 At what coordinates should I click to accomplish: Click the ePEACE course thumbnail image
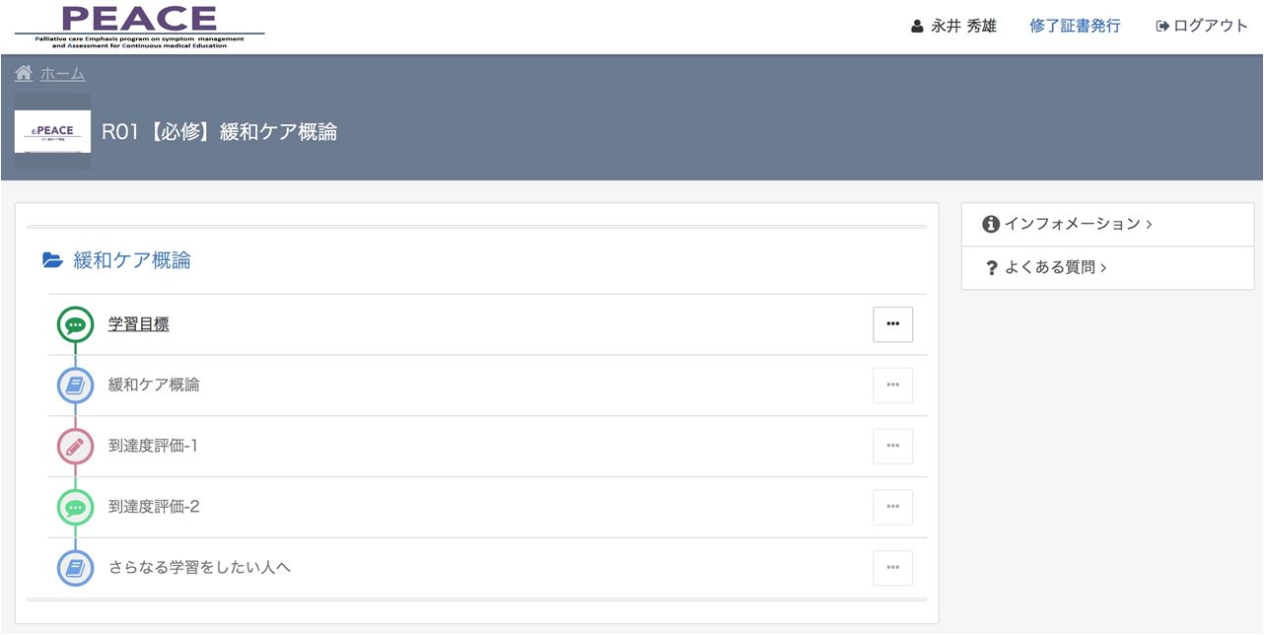(x=52, y=132)
